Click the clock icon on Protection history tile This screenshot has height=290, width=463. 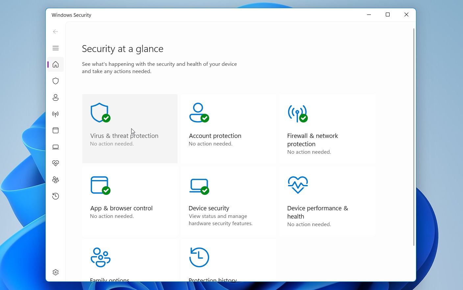click(x=199, y=257)
